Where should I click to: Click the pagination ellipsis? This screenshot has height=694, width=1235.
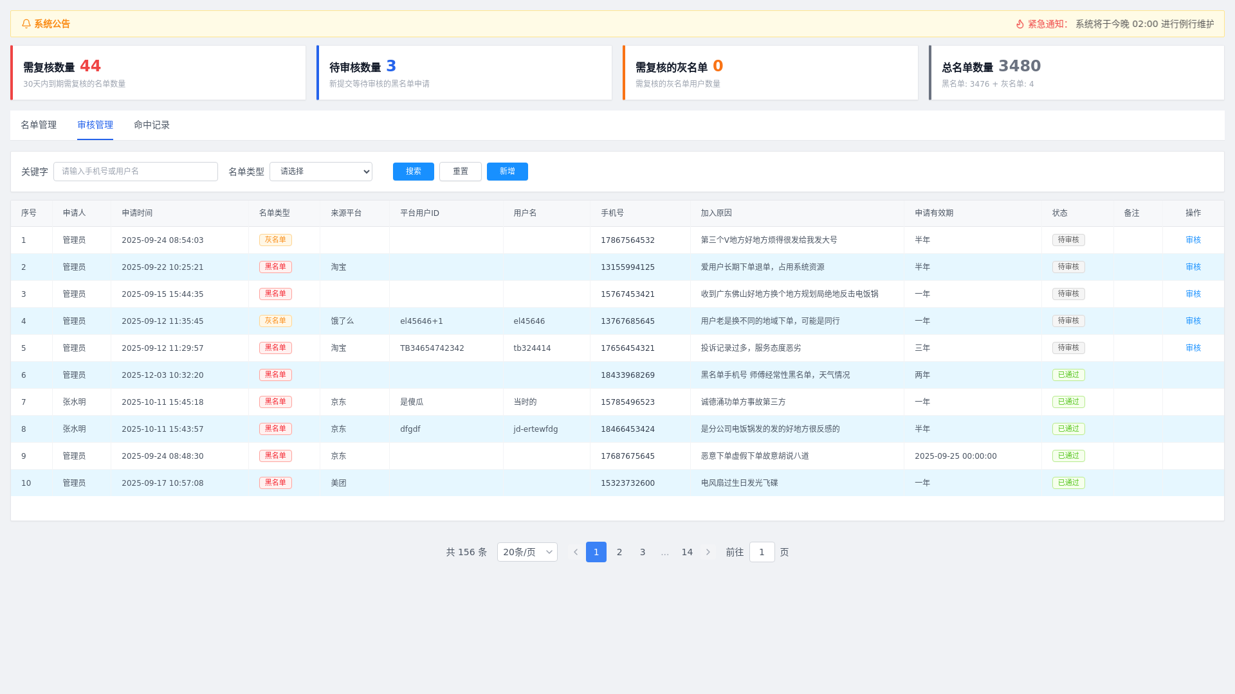pyautogui.click(x=665, y=552)
